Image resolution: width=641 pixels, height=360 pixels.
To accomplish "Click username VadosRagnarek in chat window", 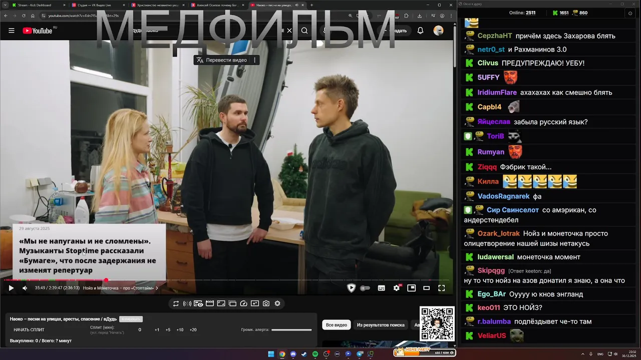I will [x=503, y=196].
